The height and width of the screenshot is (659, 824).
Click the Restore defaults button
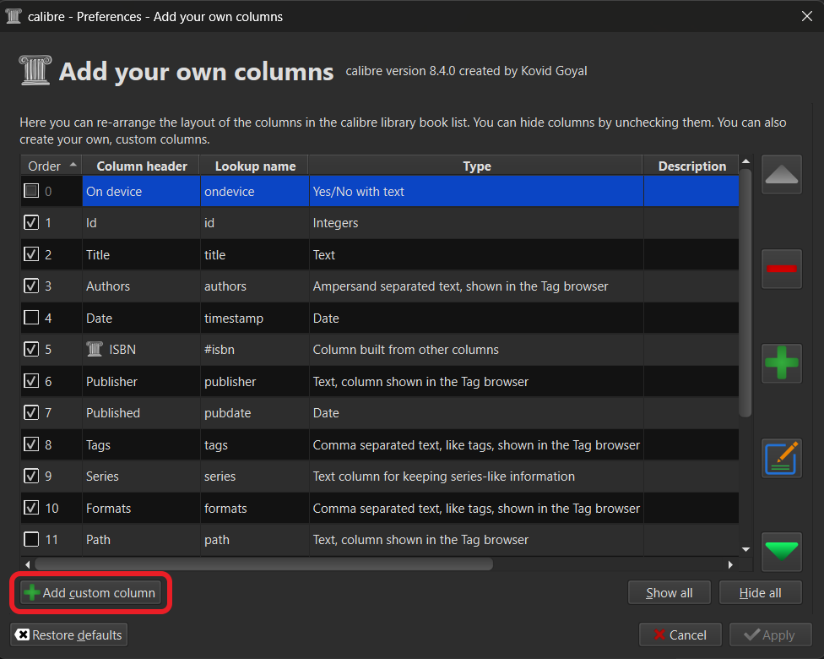pyautogui.click(x=69, y=634)
